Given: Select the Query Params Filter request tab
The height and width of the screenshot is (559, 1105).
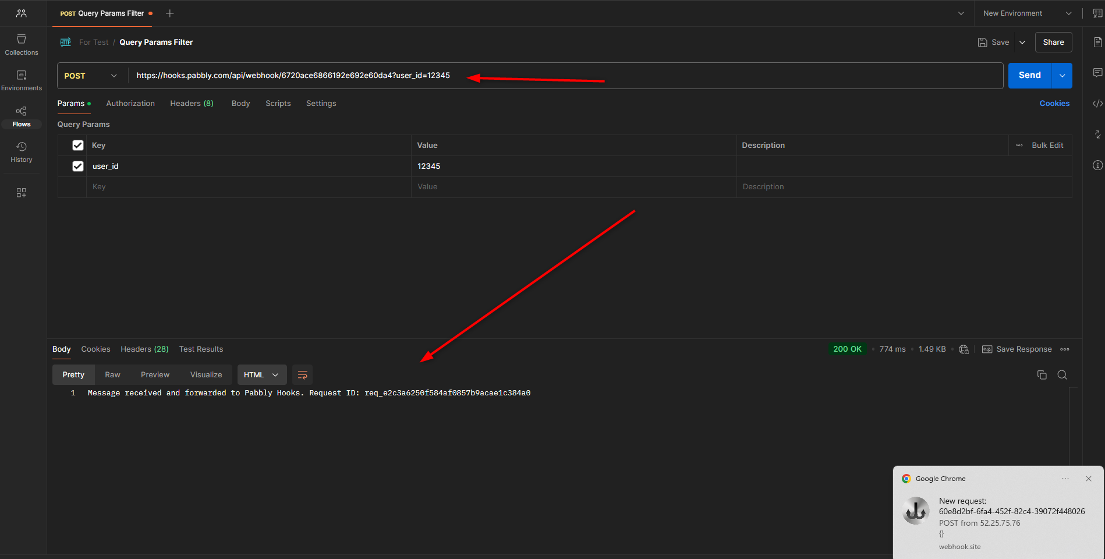Looking at the screenshot, I should click(x=102, y=13).
